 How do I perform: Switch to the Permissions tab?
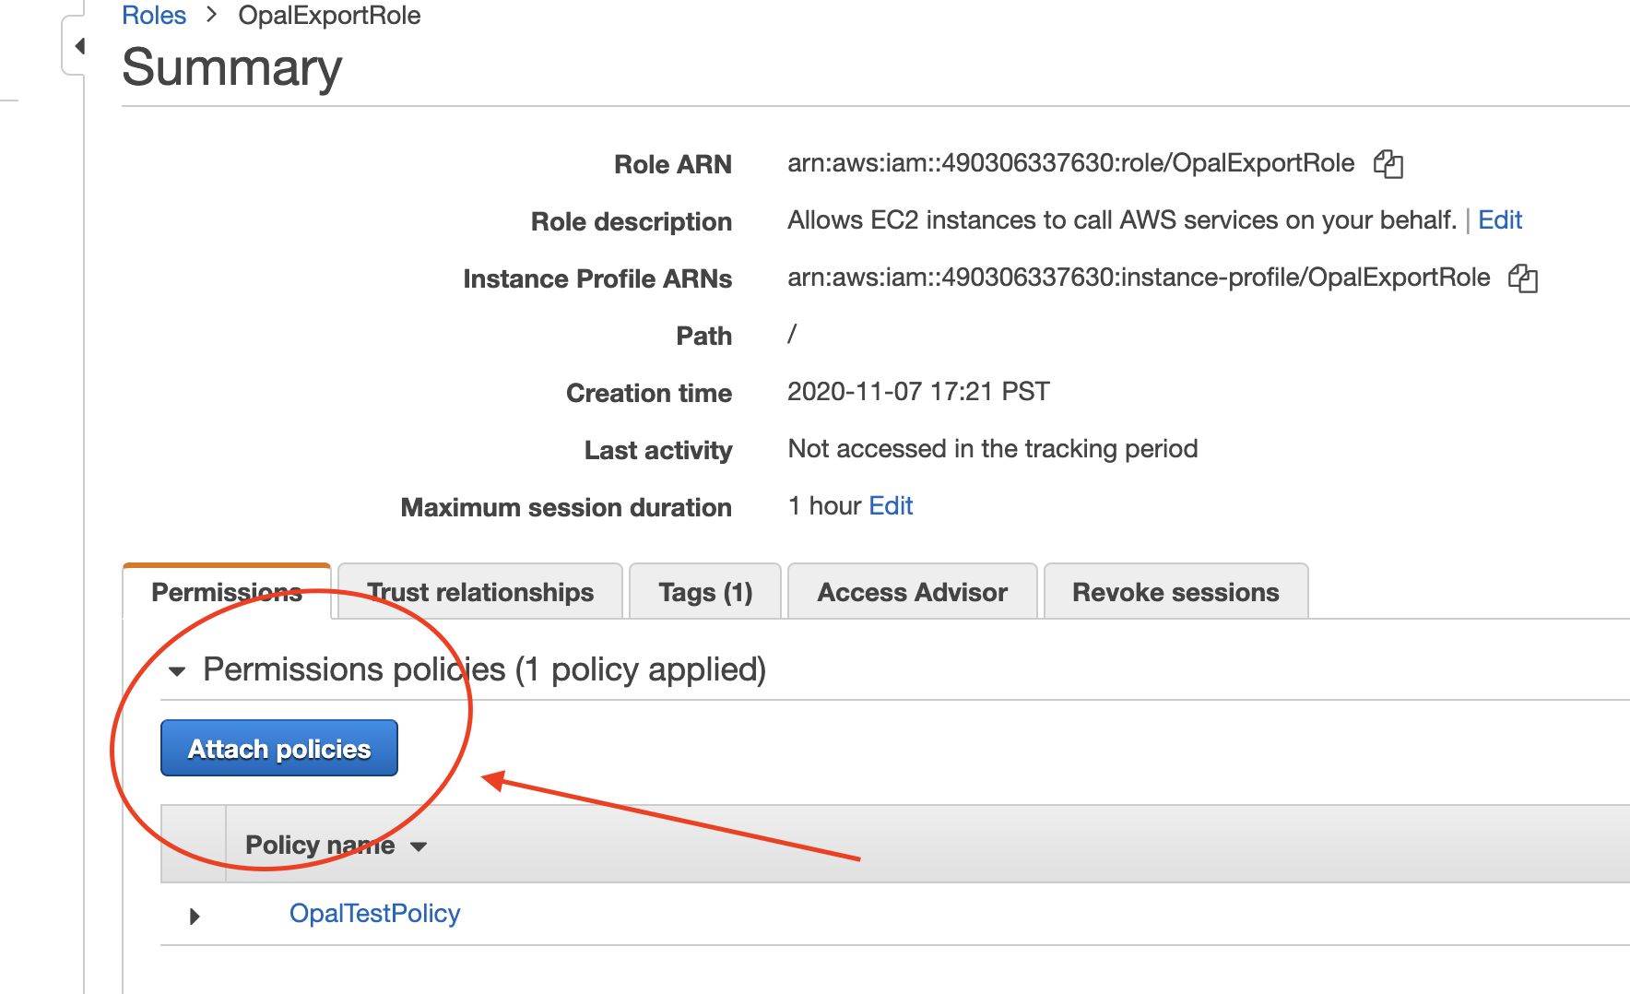click(227, 592)
